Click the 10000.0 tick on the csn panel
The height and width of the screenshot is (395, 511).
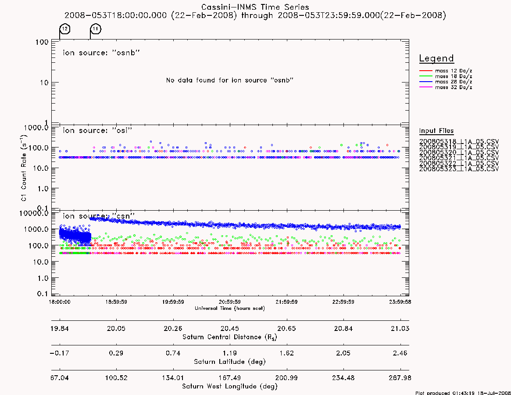(x=34, y=213)
